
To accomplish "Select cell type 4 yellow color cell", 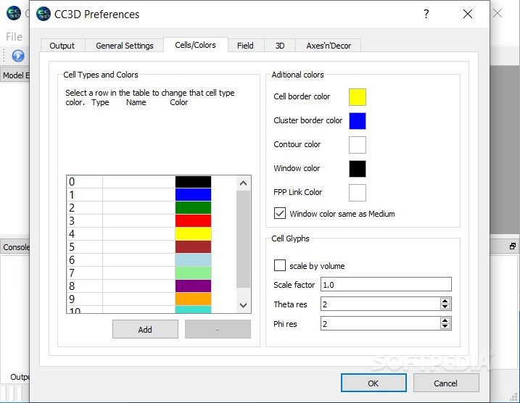I will (193, 233).
